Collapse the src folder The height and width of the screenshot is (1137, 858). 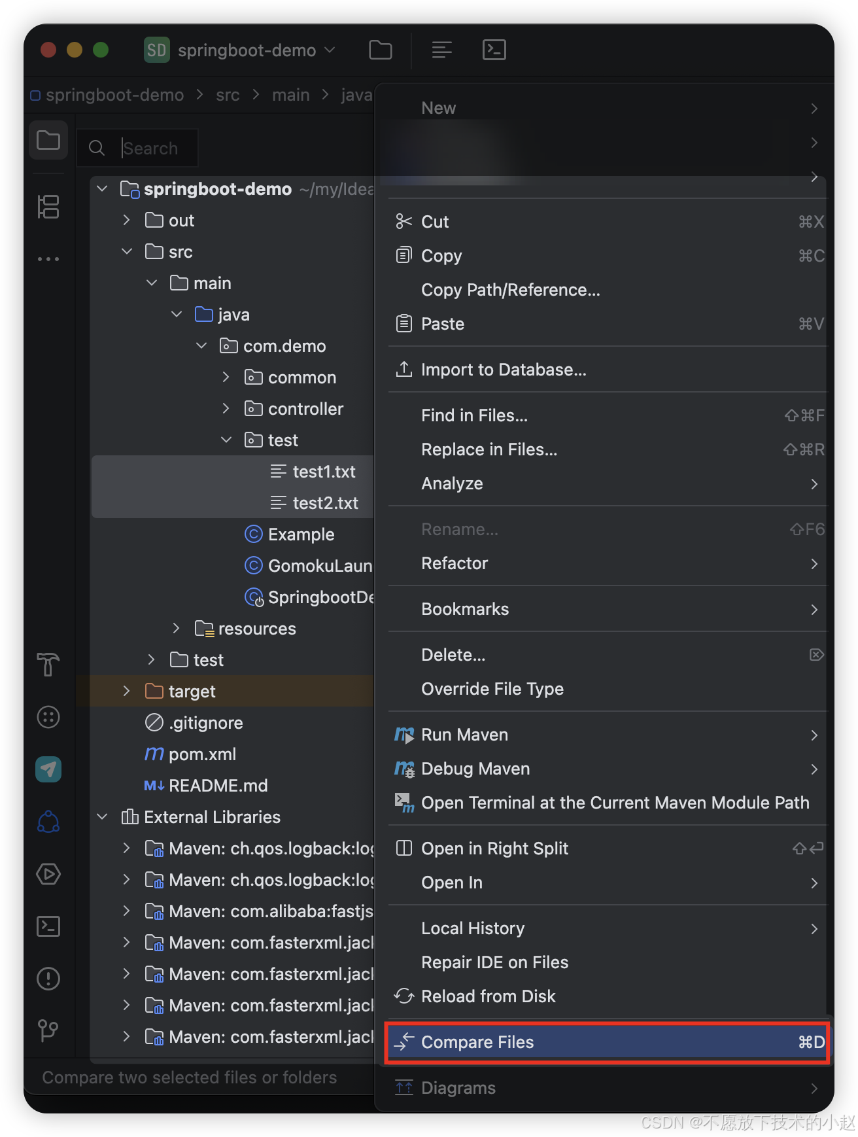click(x=127, y=252)
